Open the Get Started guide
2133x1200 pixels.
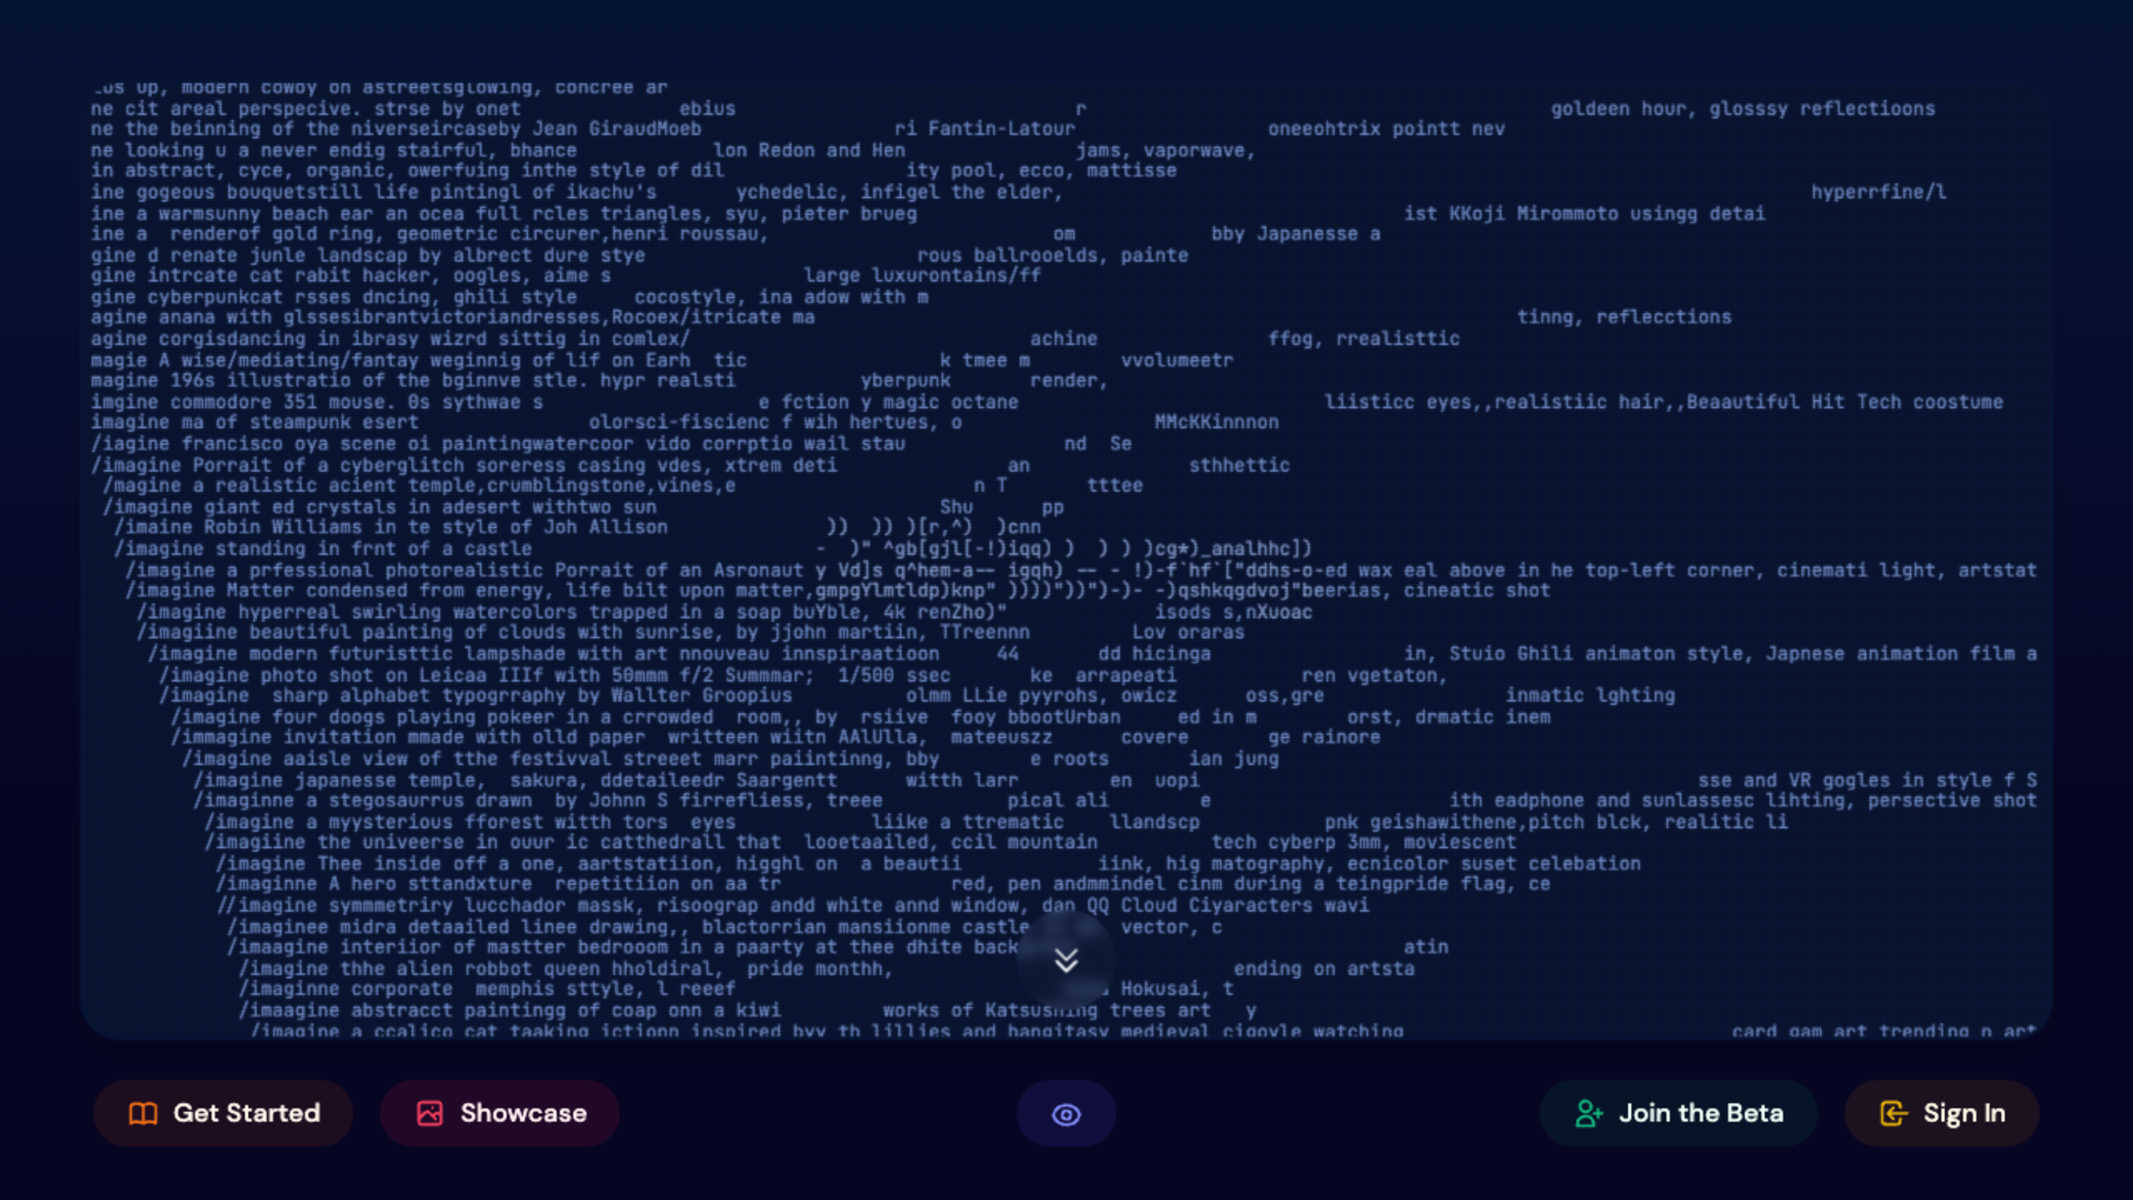(223, 1113)
